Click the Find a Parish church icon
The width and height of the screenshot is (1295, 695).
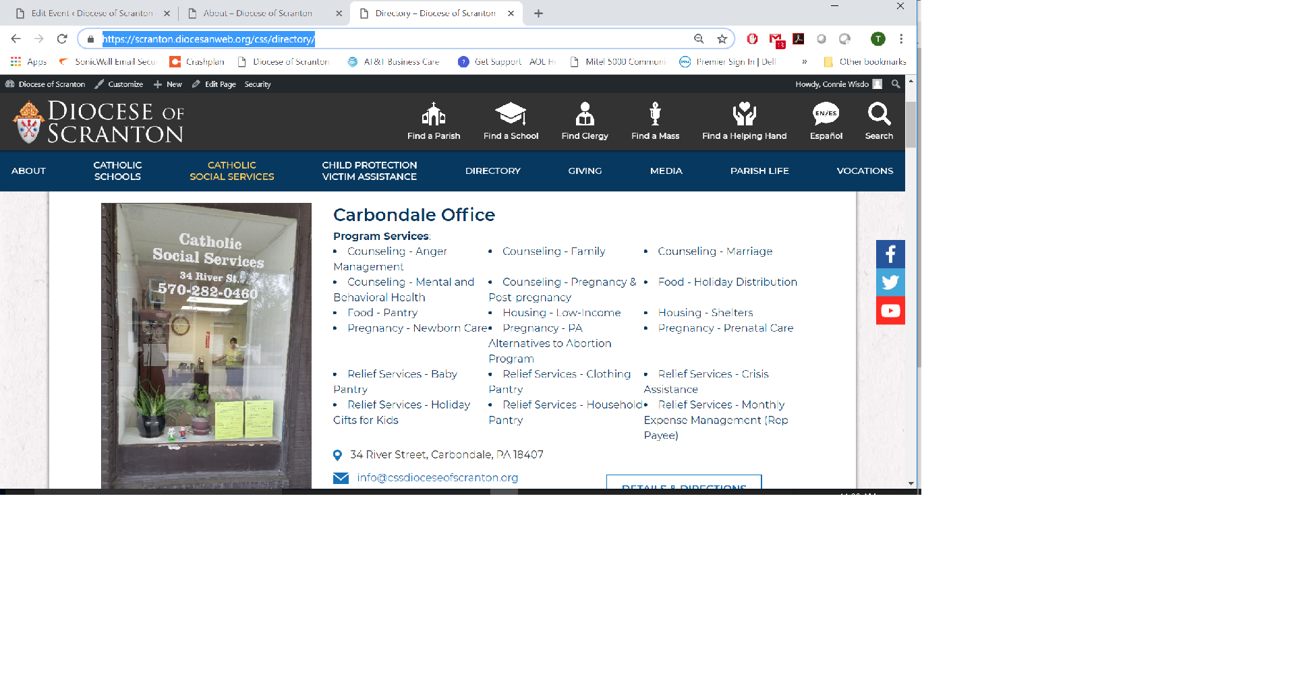[433, 115]
